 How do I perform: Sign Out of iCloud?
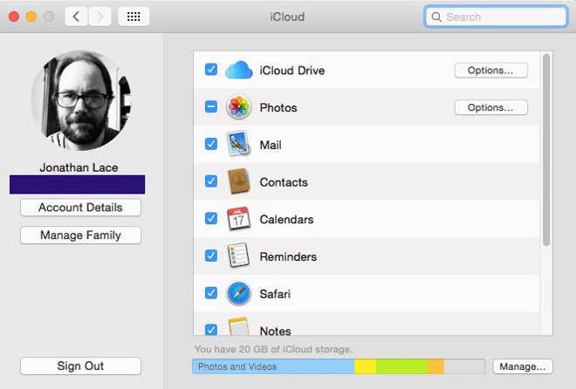(80, 365)
